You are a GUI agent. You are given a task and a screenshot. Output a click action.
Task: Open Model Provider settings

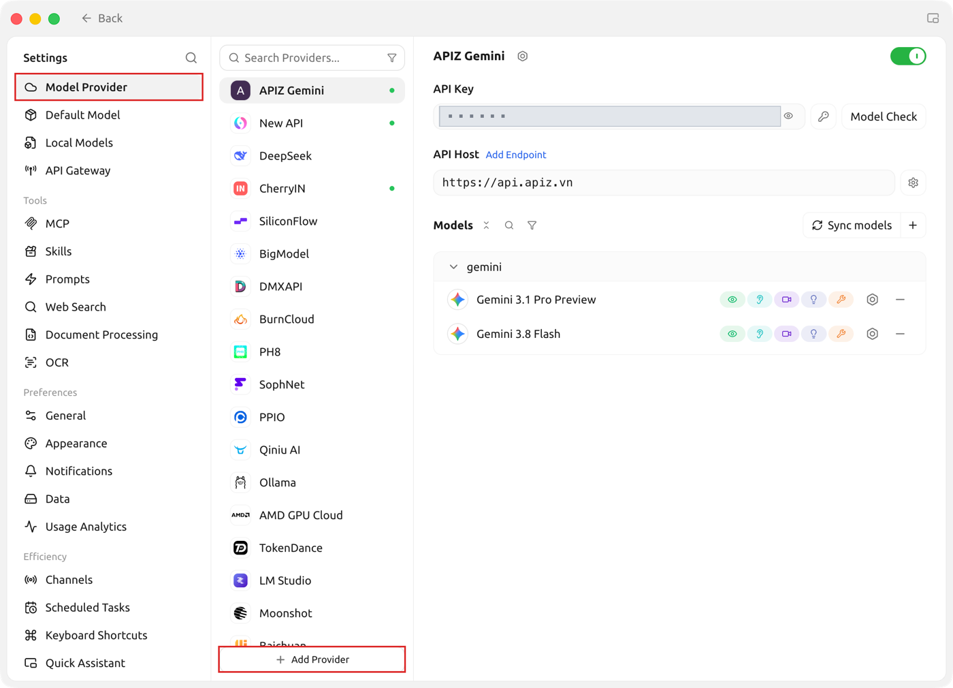click(109, 87)
